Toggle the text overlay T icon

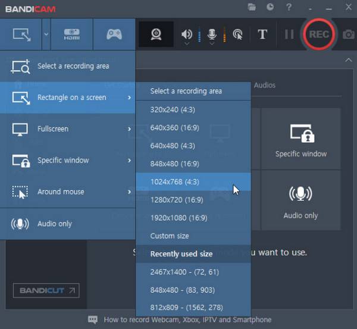pos(262,35)
